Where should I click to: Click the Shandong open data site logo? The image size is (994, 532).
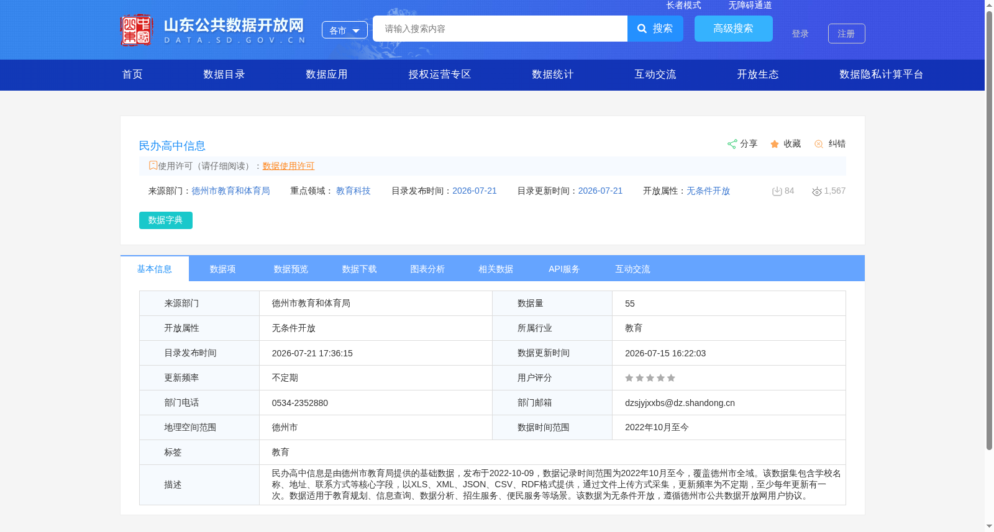point(212,30)
